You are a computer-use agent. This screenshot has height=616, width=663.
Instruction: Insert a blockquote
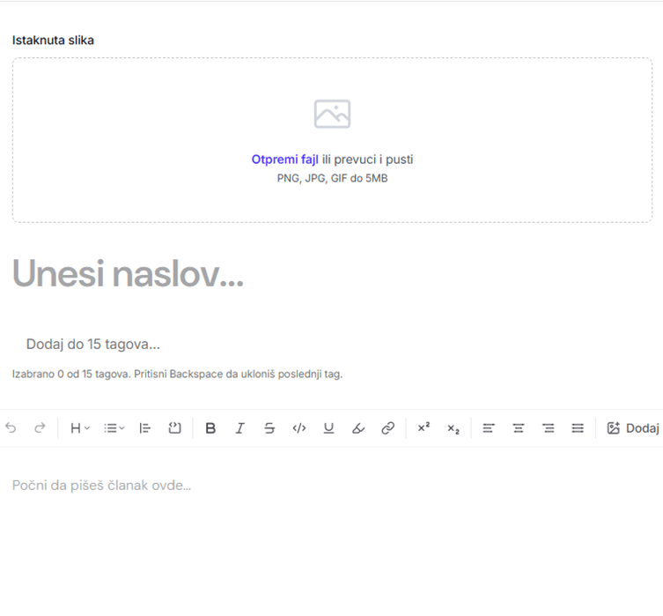point(146,428)
